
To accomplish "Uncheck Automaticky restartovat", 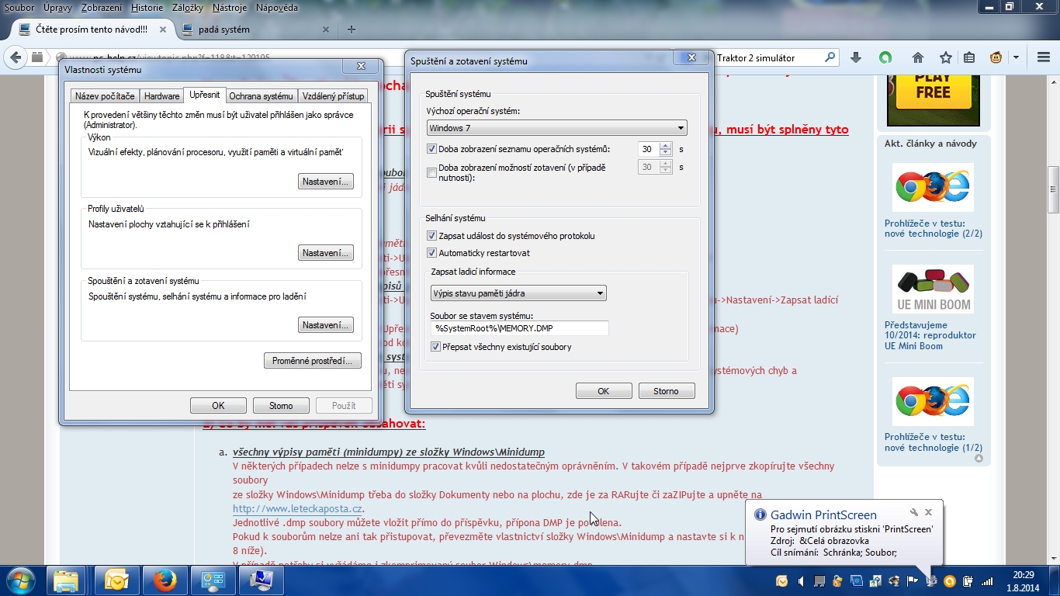I will [x=432, y=253].
